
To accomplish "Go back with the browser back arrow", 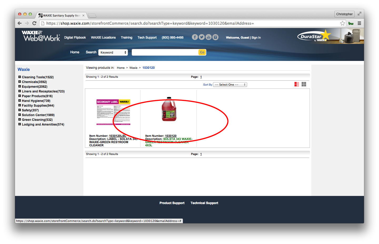I will (19, 23).
